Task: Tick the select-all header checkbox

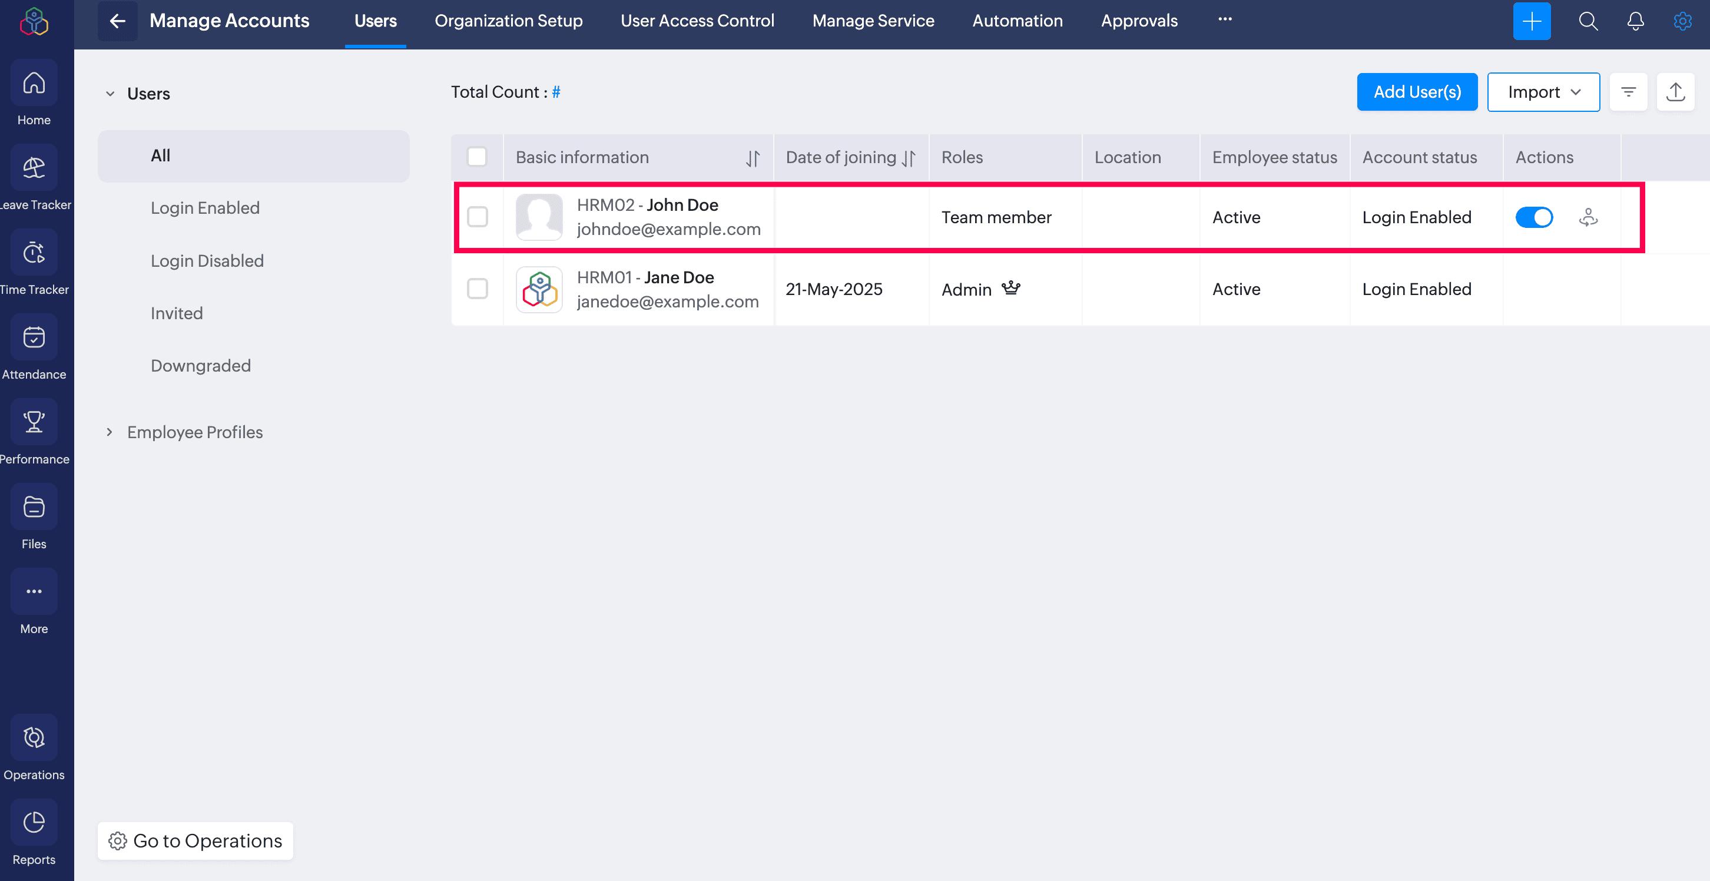Action: 476,157
